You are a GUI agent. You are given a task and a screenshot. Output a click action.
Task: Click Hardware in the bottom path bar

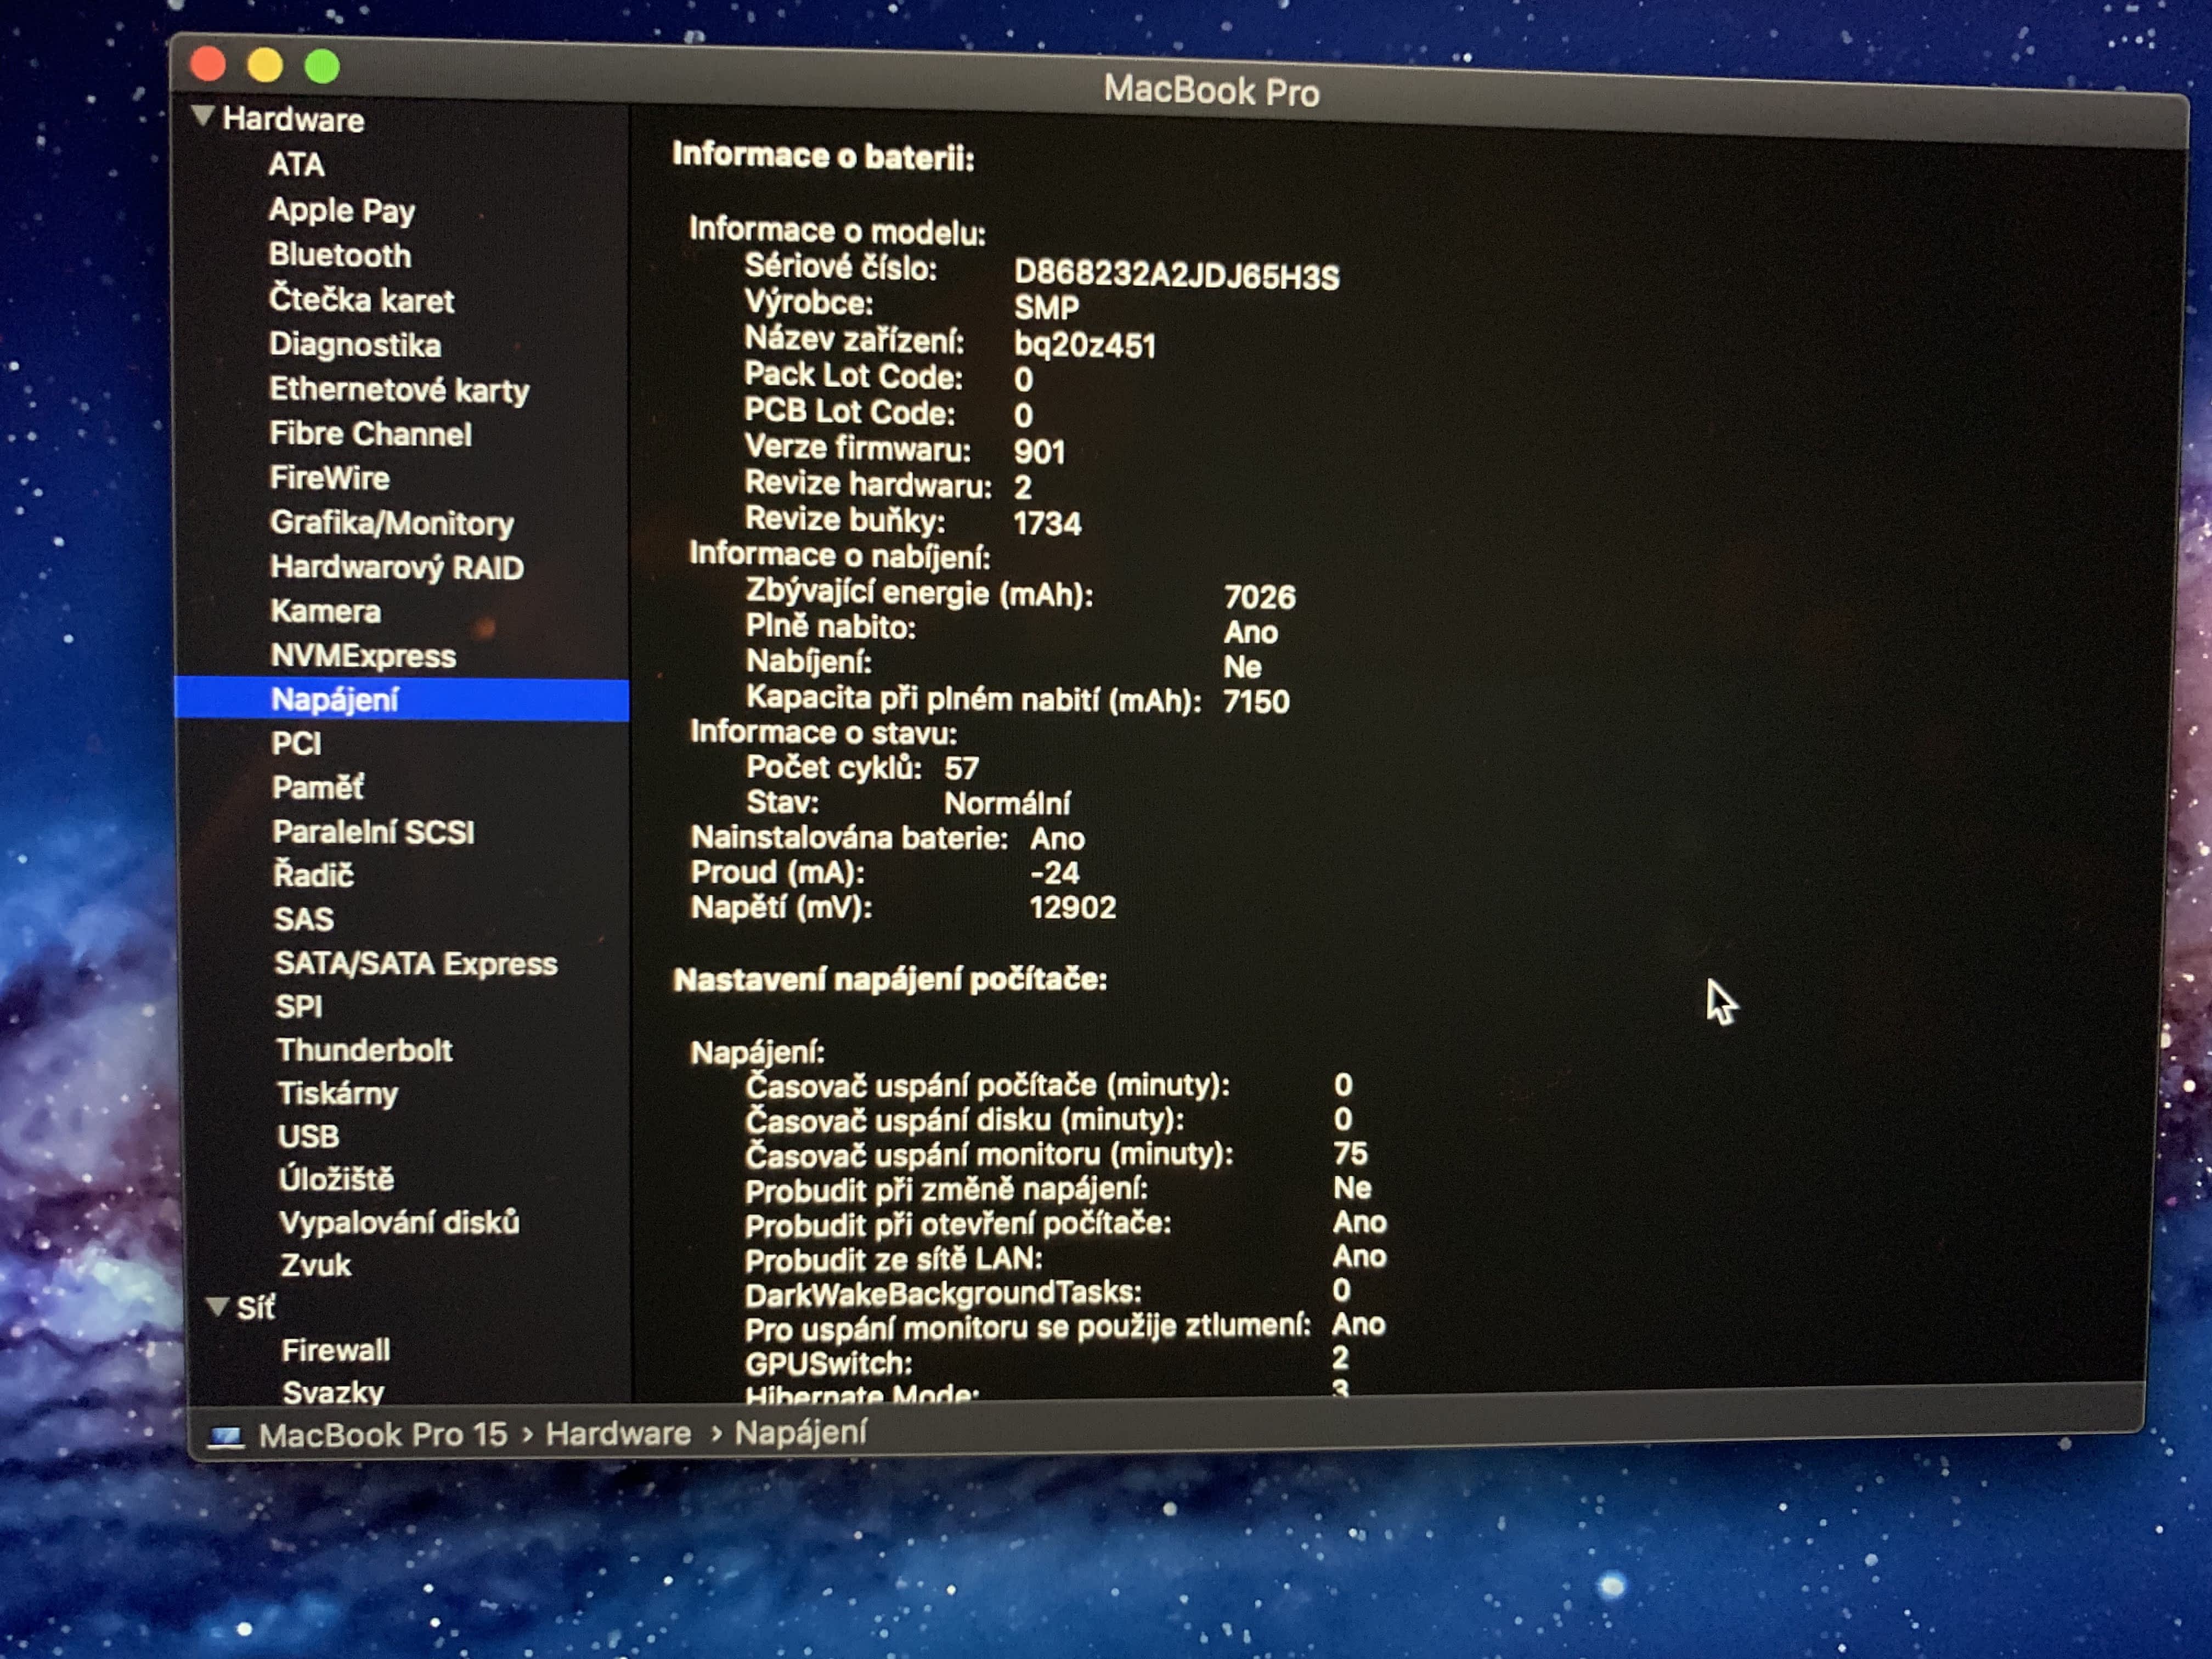pyautogui.click(x=618, y=1434)
